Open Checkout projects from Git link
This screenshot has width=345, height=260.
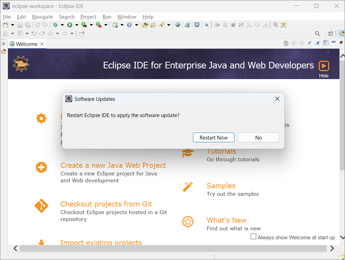click(x=106, y=204)
